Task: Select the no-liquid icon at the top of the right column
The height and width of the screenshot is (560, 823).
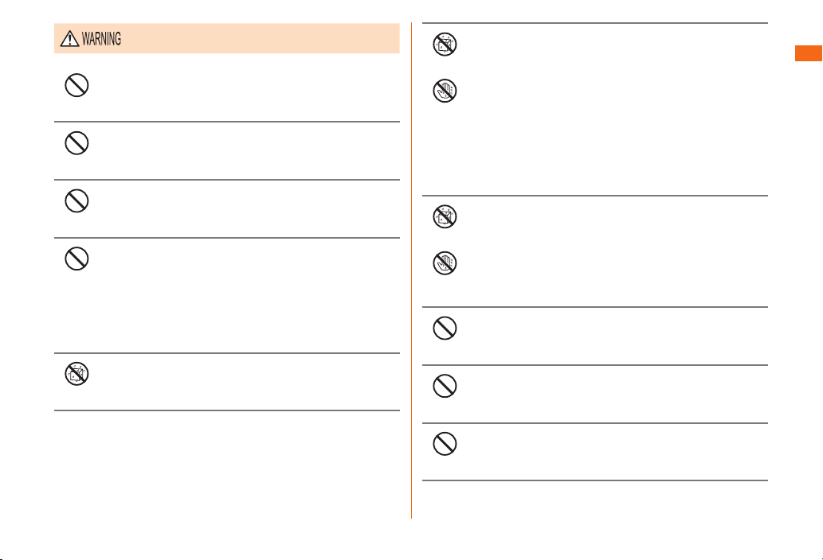Action: coord(445,44)
